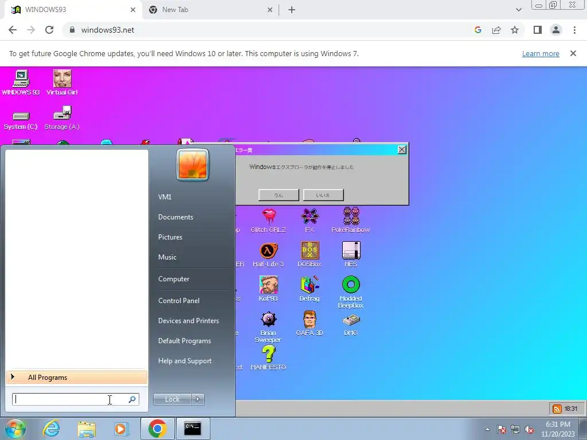
Task: Click the user account picture in Start menu
Action: 193,165
